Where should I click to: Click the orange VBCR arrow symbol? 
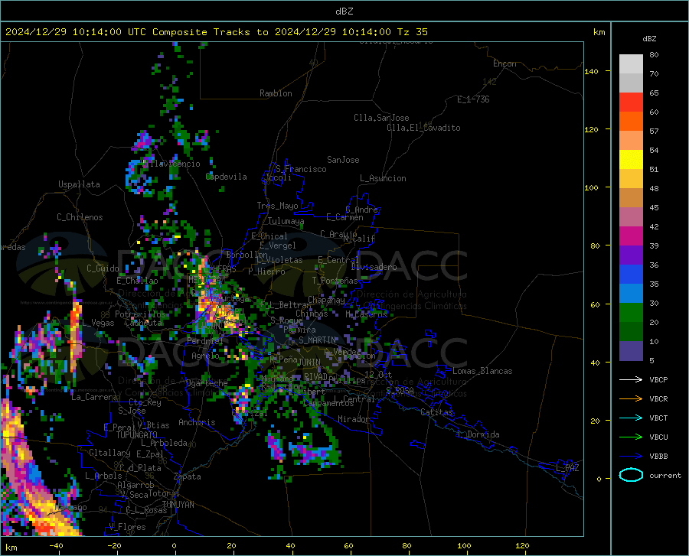(631, 399)
